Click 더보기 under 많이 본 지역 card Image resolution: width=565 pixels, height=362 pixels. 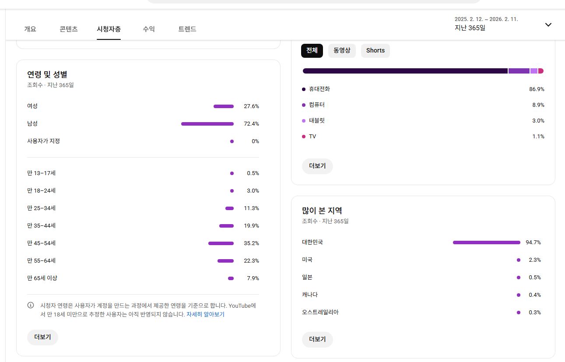tap(317, 339)
